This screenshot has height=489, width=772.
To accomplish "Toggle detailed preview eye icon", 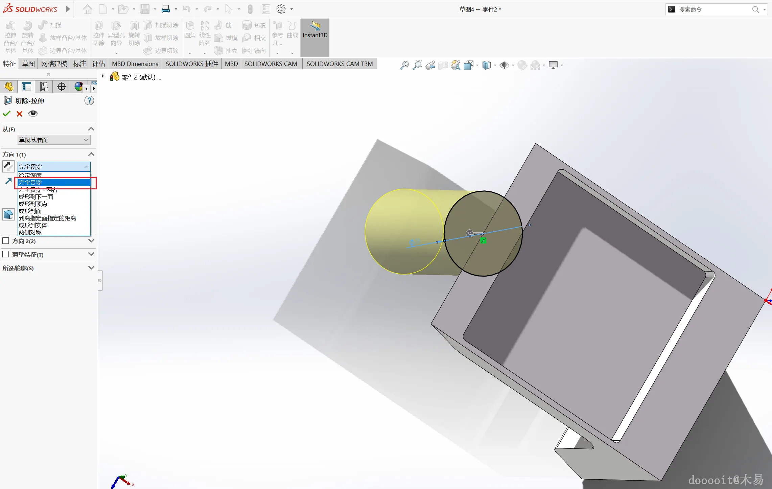I will tap(33, 114).
